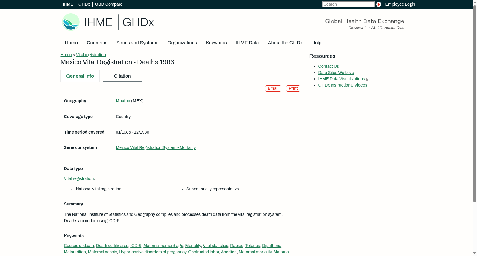This screenshot has width=477, height=256.
Task: Click the Vital statistics keyword
Action: (x=215, y=246)
